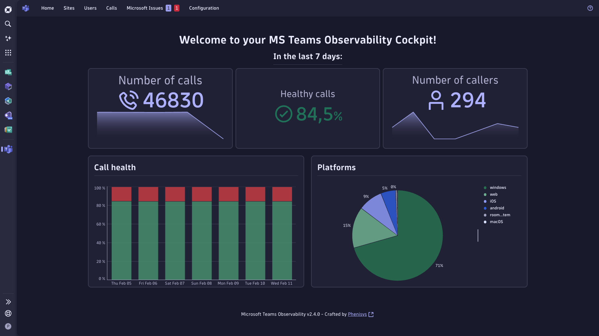This screenshot has height=336, width=599.
Task: Click the sparkles AI assistant icon
Action: coord(8,38)
